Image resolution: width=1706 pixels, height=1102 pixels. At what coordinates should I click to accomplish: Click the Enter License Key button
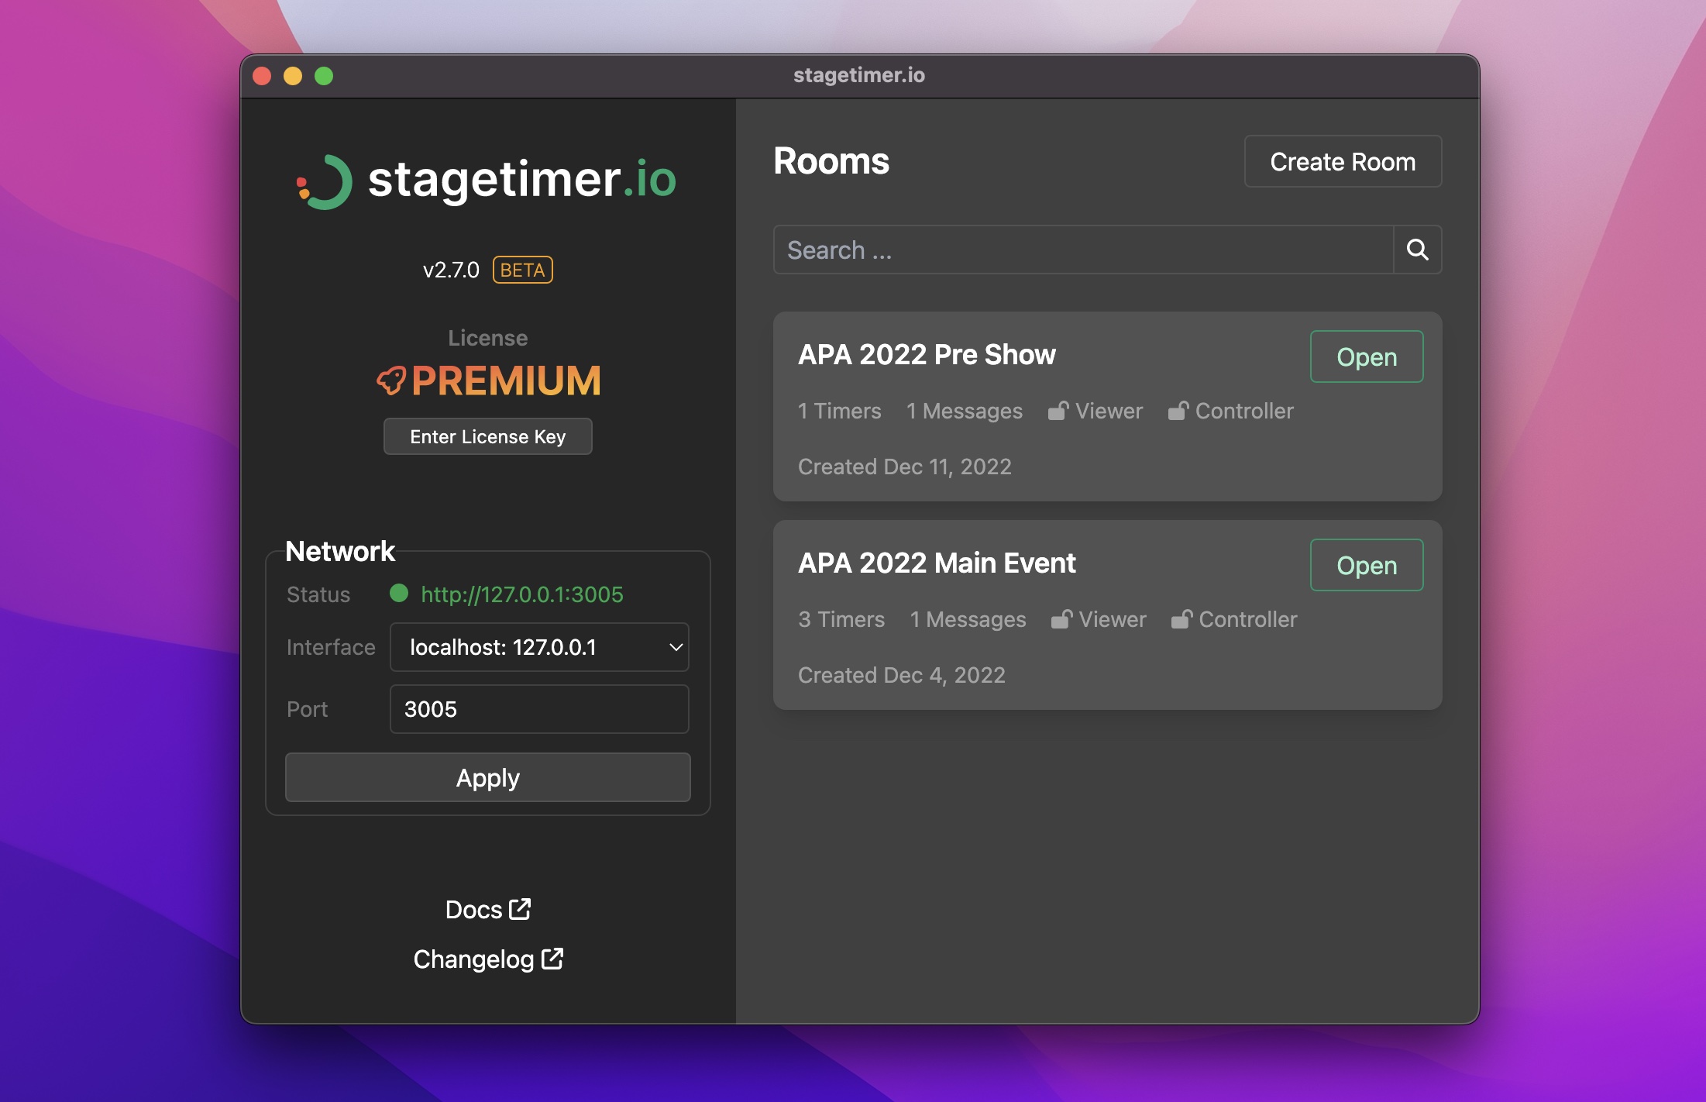coord(489,436)
